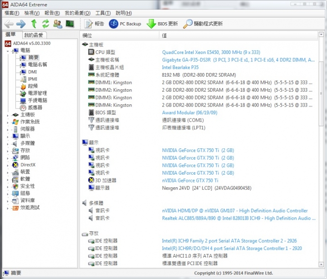
Task: Click the 驅動程式更新 driver update button
Action: pos(203,24)
